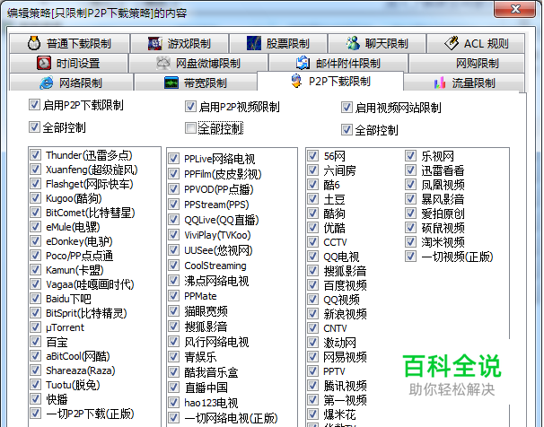Uncheck Thunder(迅雷多点) checkbox
This screenshot has height=427, width=544.
(x=35, y=155)
